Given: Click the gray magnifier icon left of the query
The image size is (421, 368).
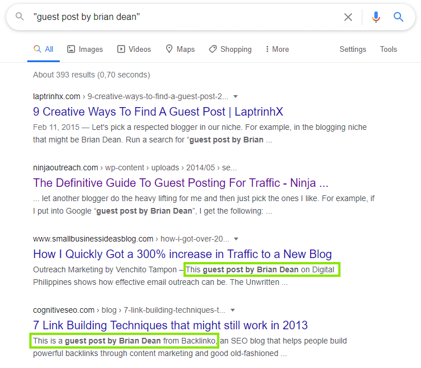Looking at the screenshot, I should (x=19, y=17).
